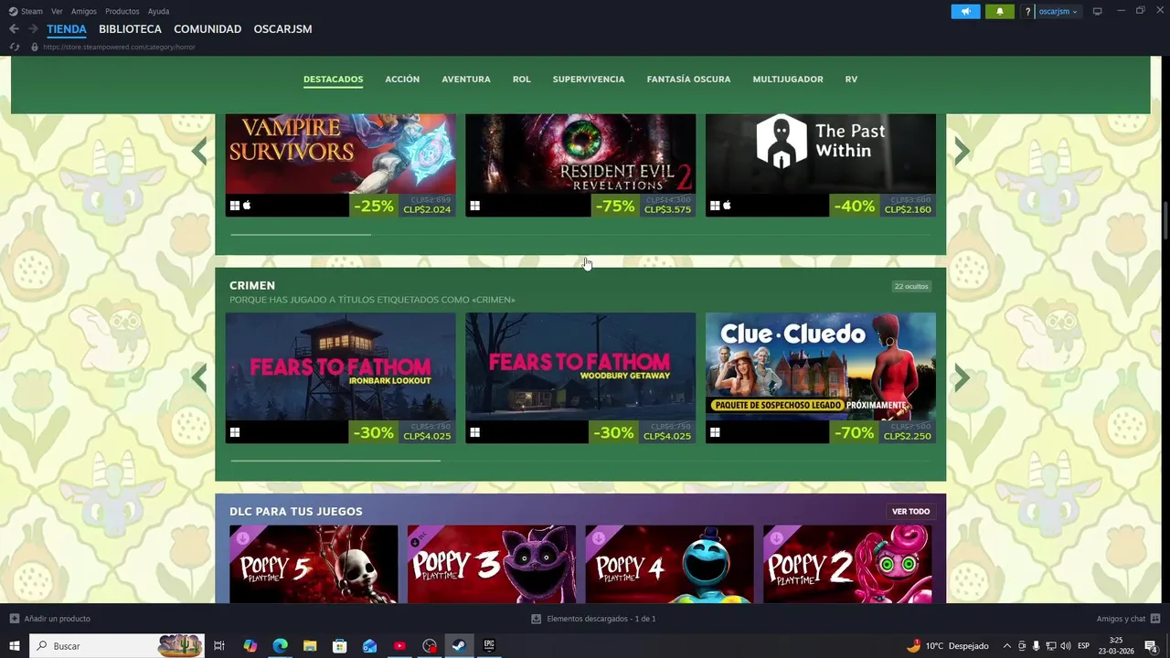Open Microsoft Edge from the taskbar

coord(280,646)
